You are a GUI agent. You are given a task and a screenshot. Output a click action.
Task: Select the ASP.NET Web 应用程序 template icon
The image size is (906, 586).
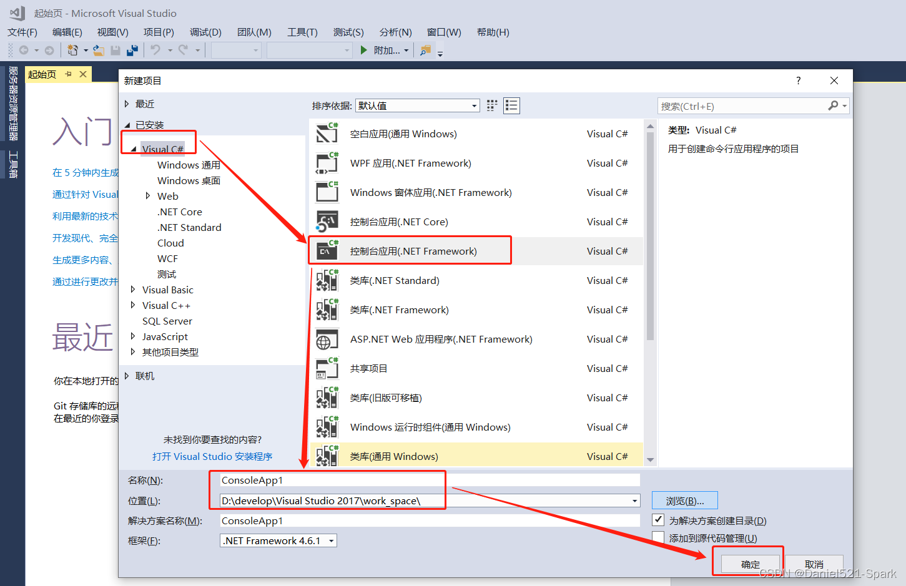327,339
